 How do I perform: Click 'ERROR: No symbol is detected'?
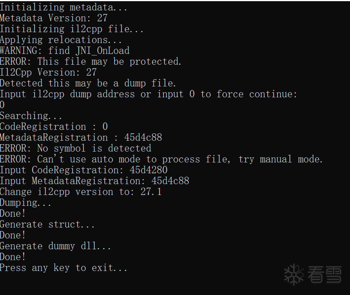(76, 148)
